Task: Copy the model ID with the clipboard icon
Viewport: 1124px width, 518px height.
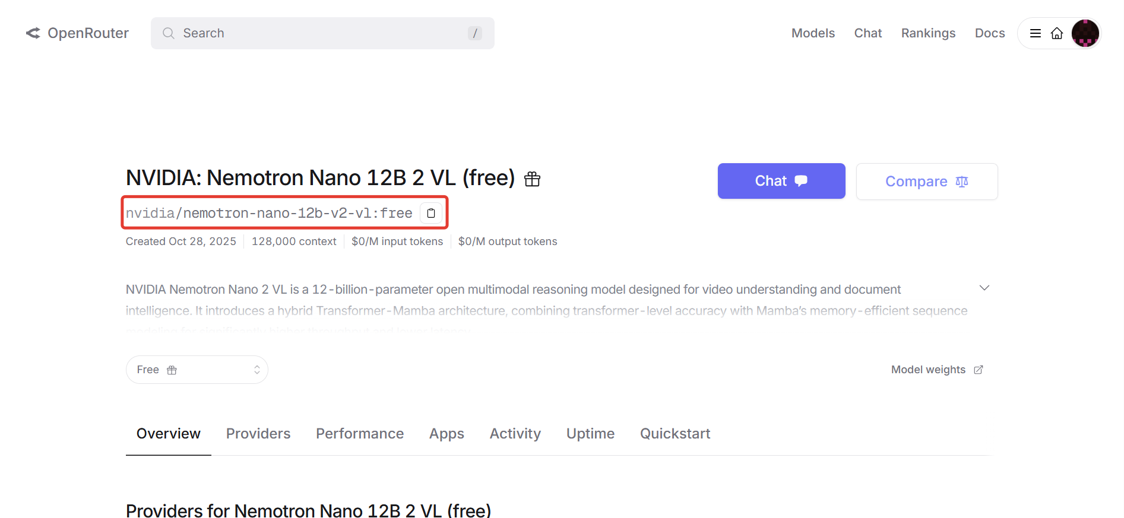Action: point(431,213)
